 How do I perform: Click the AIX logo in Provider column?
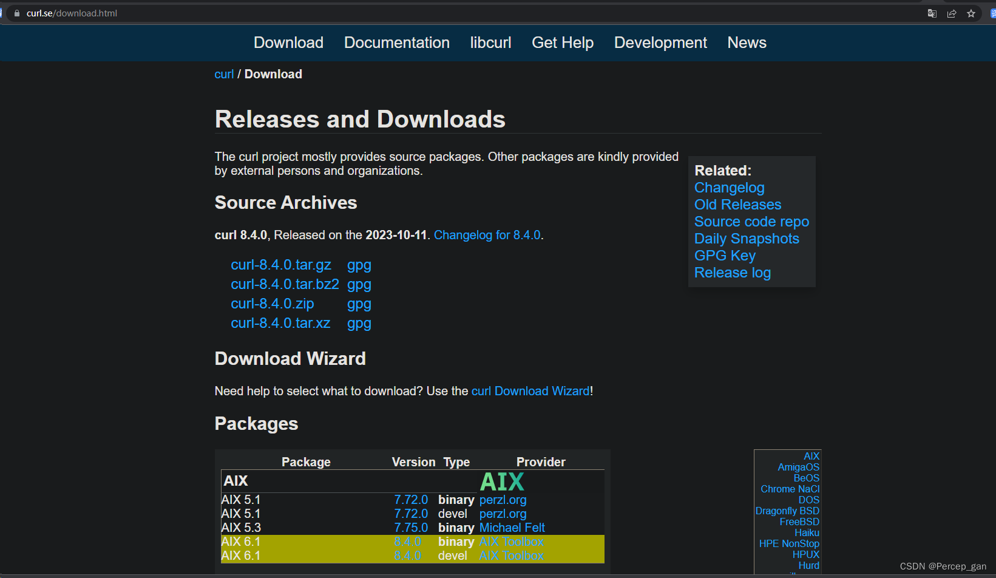502,481
